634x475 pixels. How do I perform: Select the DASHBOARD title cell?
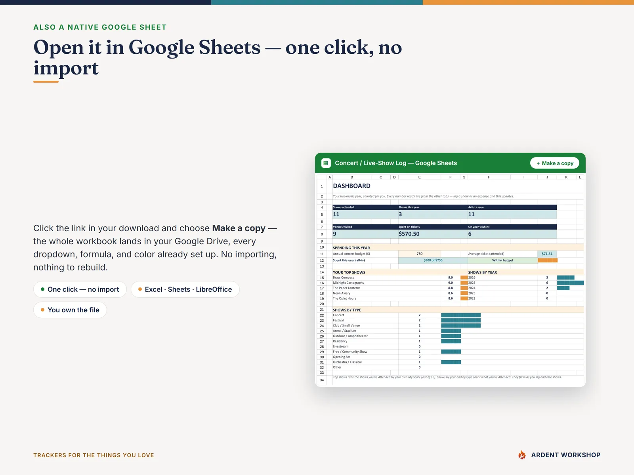coord(352,186)
